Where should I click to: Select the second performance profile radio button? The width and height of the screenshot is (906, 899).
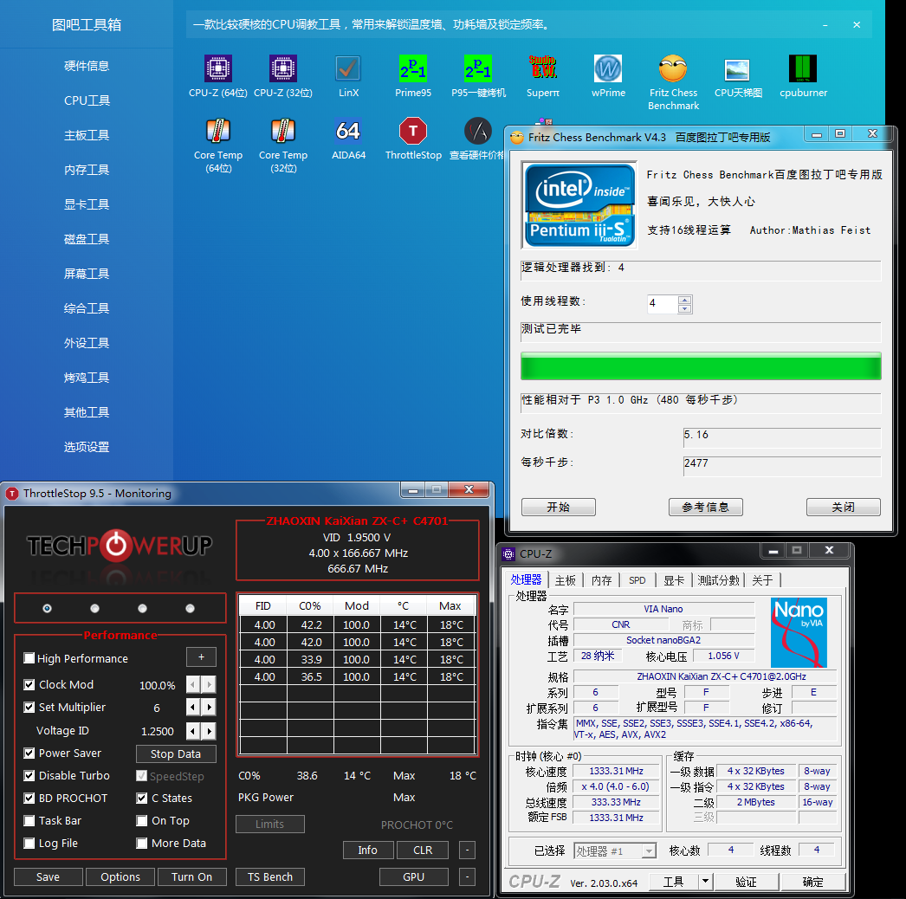point(94,608)
